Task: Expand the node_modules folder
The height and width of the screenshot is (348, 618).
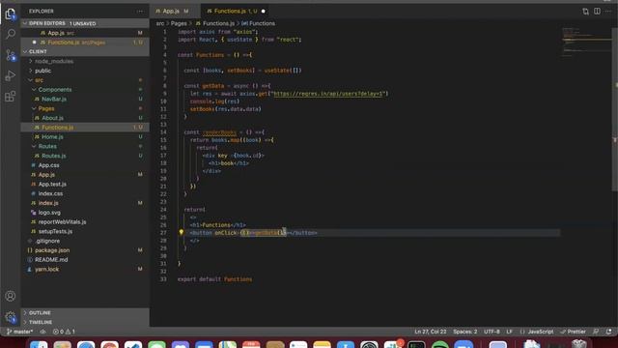Action: point(54,61)
